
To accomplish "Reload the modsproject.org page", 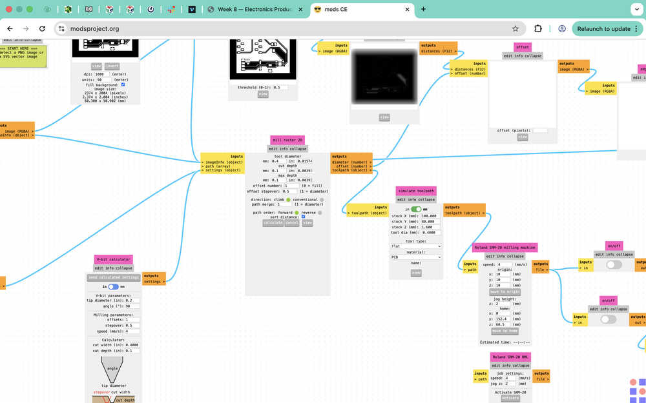I will coord(42,29).
